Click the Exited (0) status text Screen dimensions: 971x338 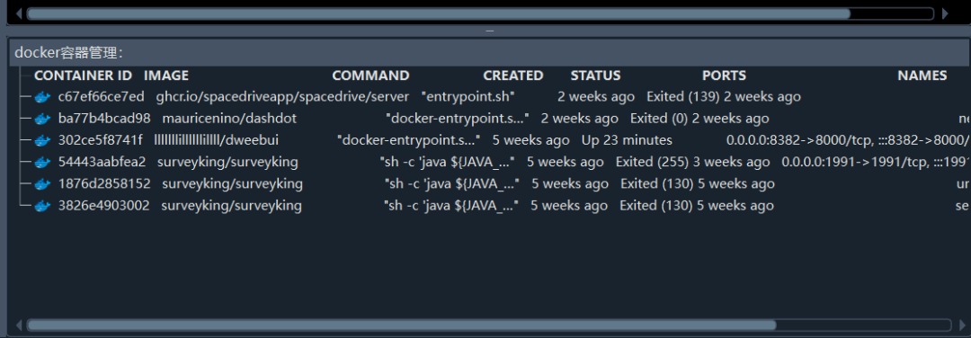click(699, 119)
